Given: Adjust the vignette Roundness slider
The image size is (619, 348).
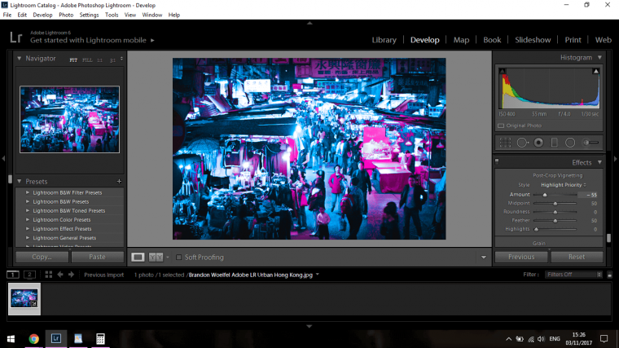Looking at the screenshot, I should pyautogui.click(x=555, y=212).
